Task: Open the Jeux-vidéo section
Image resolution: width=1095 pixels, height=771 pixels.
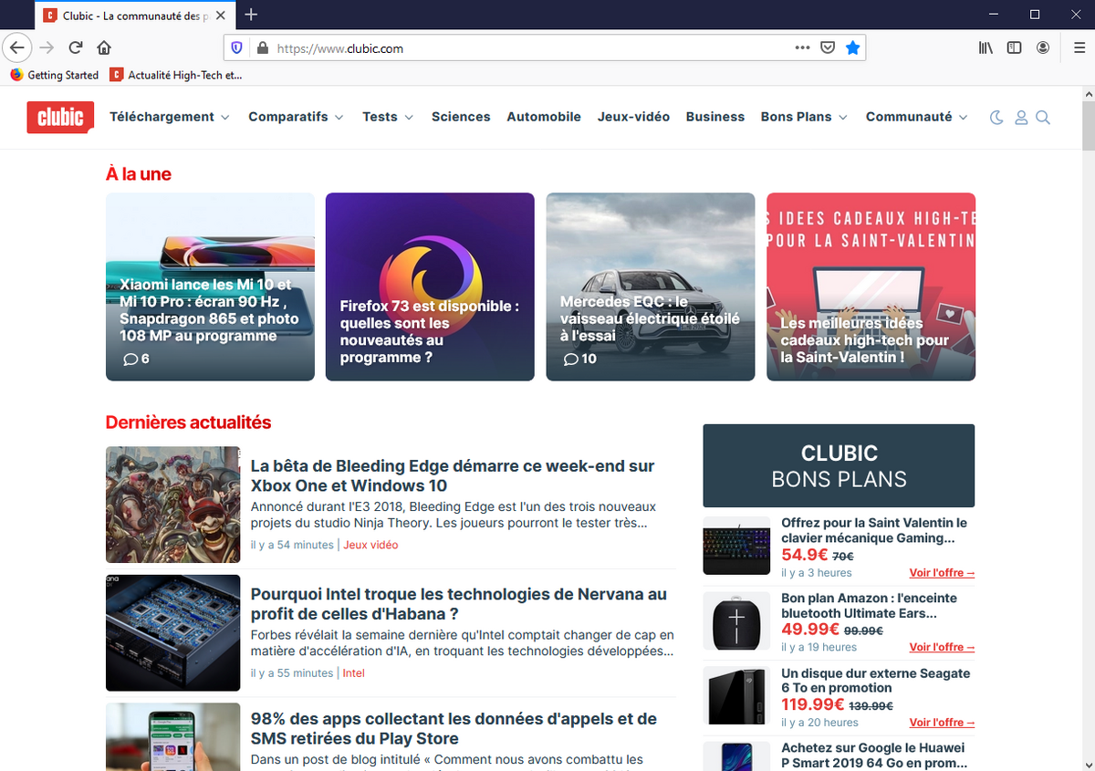Action: coord(633,117)
